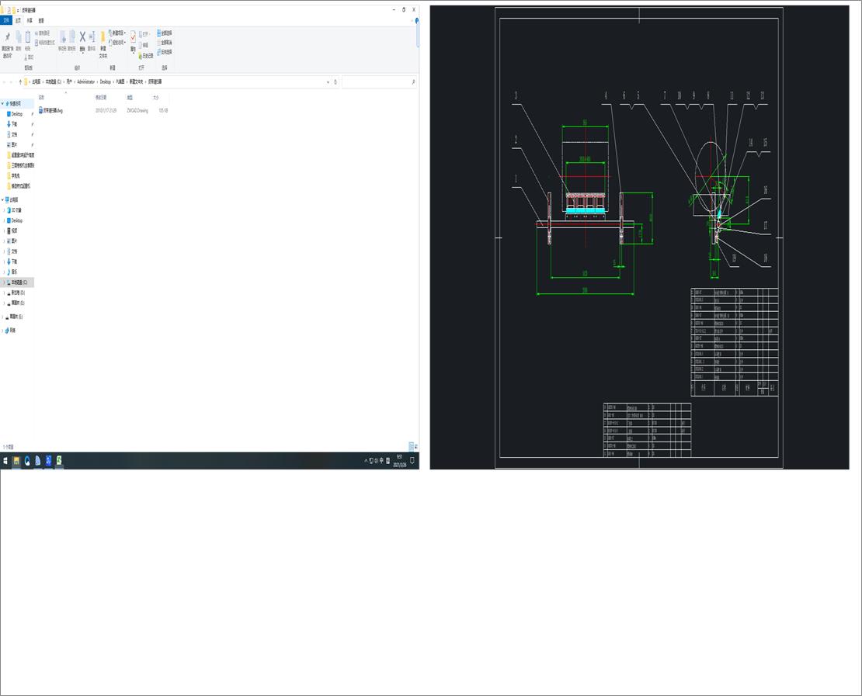The image size is (862, 696).
Task: Open the Easy access dropdown in the ribbon
Action: click(x=117, y=43)
